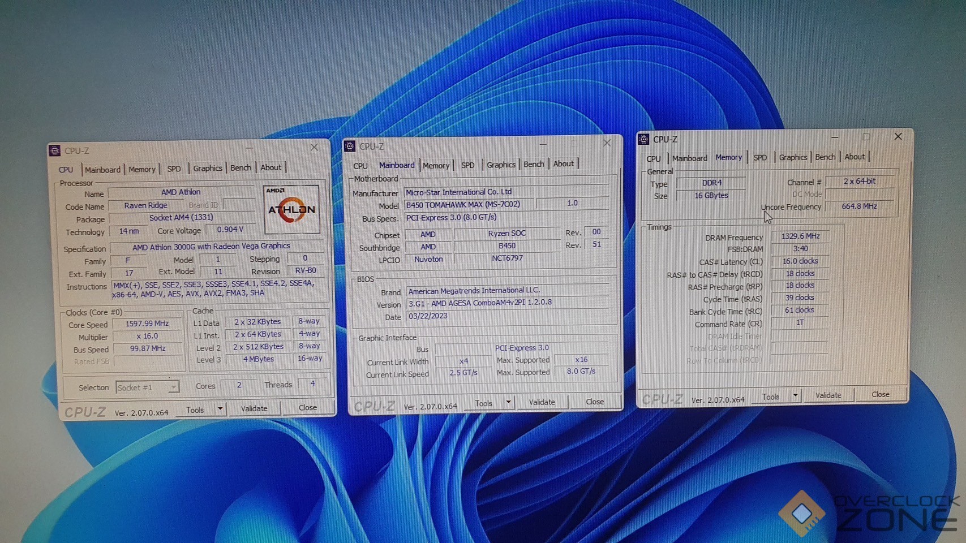Switch to CPU tab in the right window
Image resolution: width=966 pixels, height=543 pixels.
tap(654, 159)
